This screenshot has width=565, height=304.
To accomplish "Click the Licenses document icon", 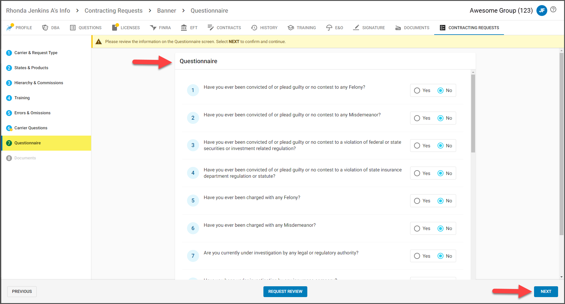I will [115, 27].
